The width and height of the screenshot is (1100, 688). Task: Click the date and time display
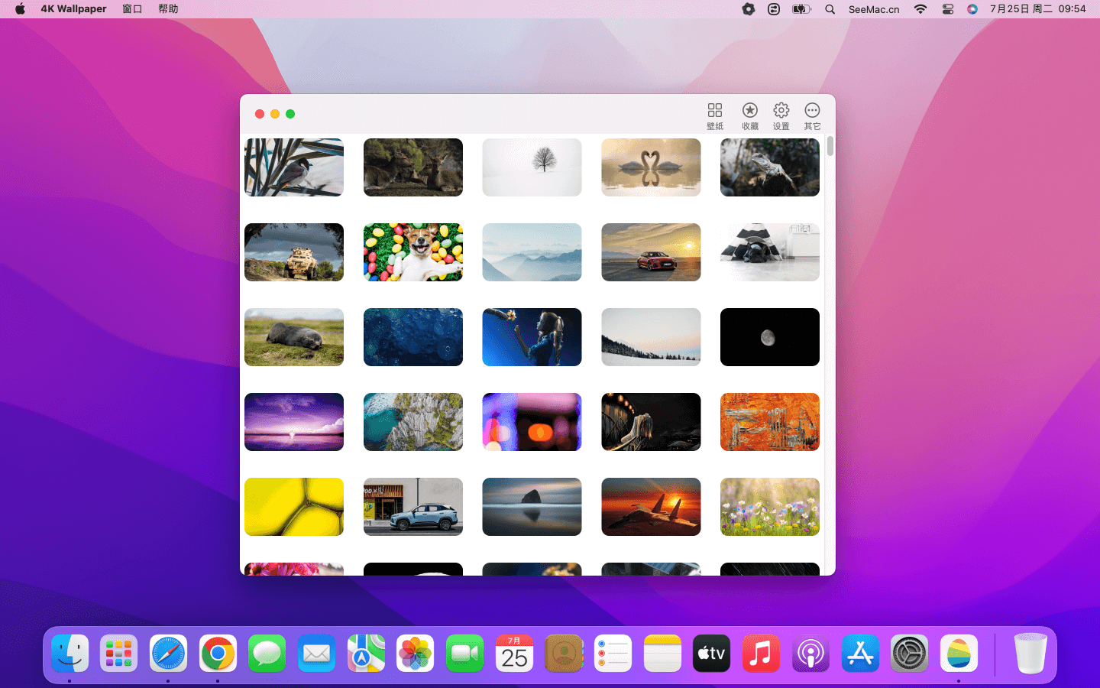pyautogui.click(x=1037, y=9)
